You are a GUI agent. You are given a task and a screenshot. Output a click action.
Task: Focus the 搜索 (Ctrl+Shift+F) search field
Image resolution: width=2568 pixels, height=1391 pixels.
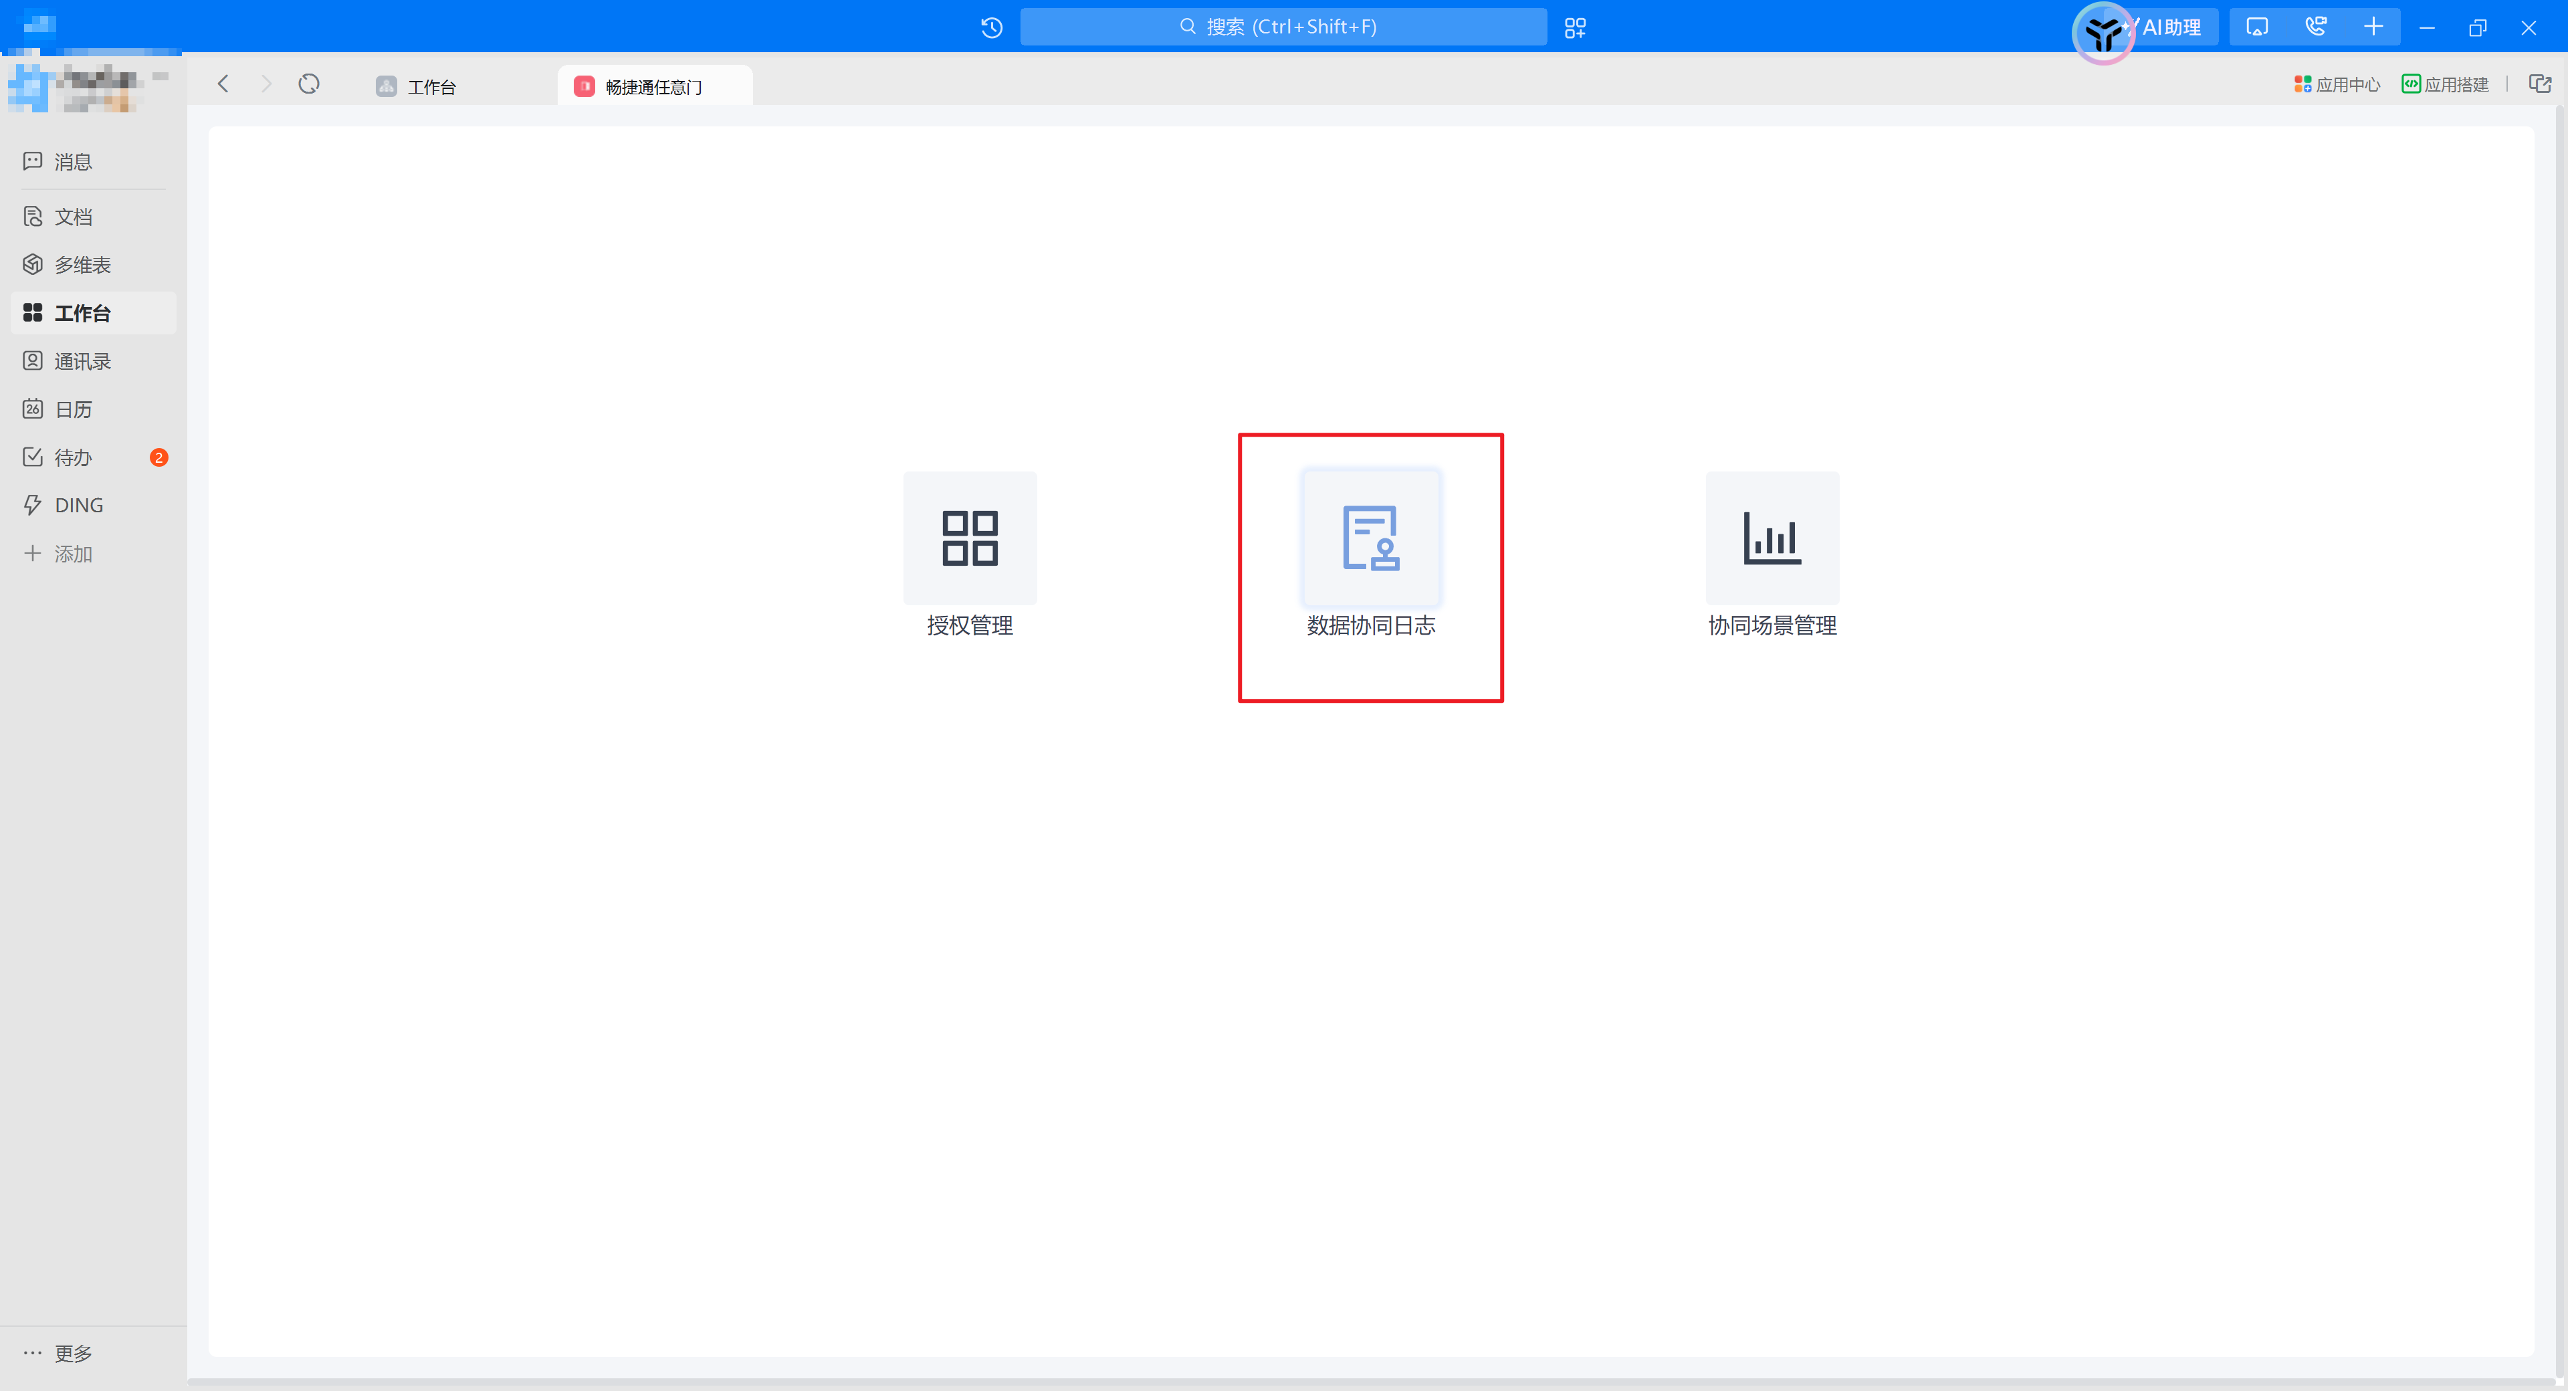coord(1283,27)
